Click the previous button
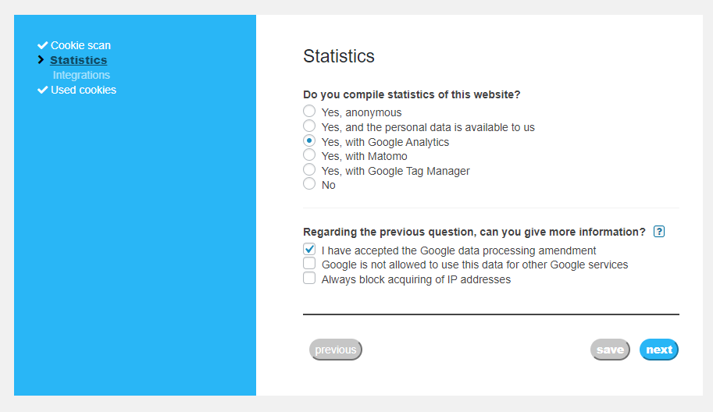This screenshot has height=412, width=713. [x=336, y=350]
